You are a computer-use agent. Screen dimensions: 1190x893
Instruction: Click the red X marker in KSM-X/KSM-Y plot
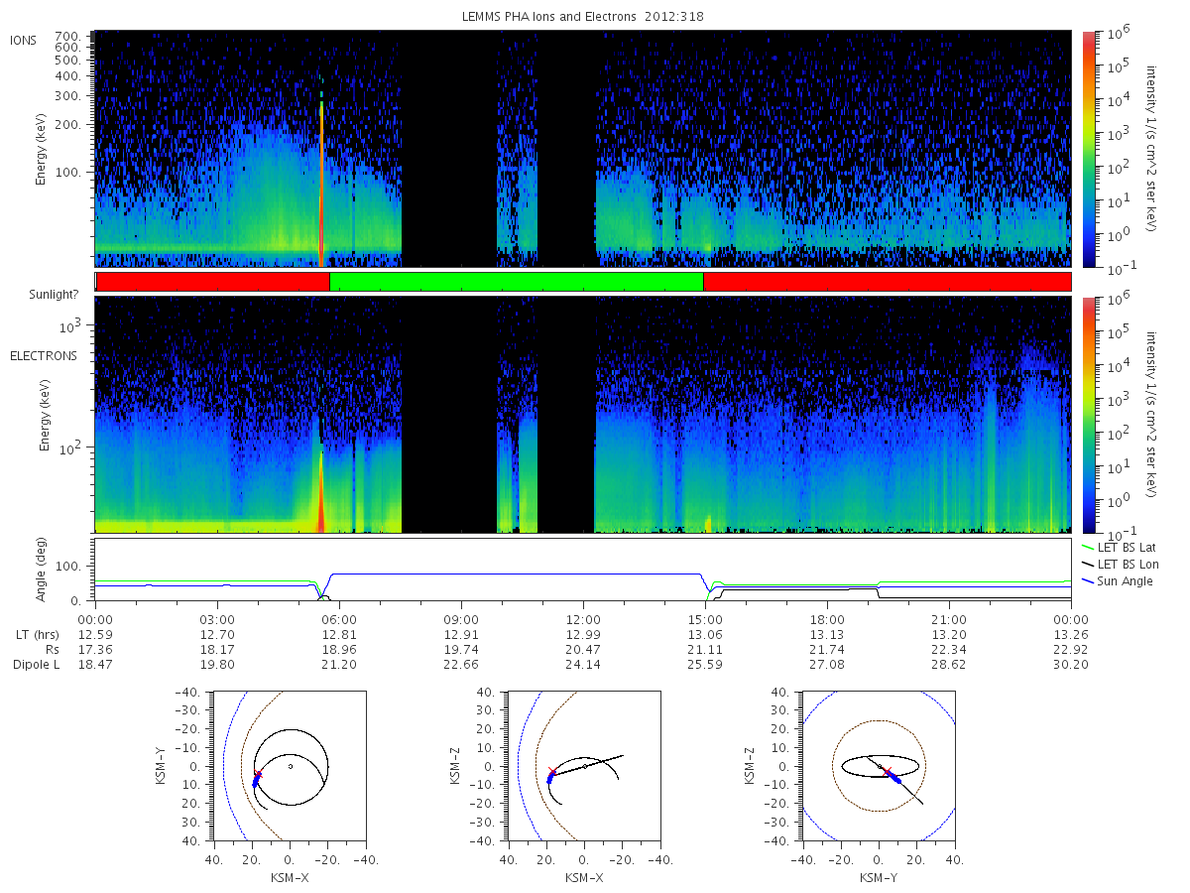[x=258, y=774]
